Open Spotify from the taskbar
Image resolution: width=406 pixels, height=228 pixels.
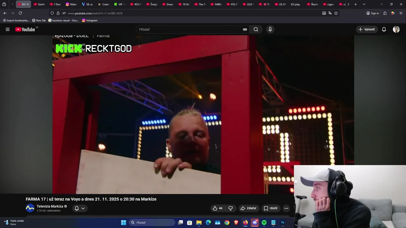point(264,223)
